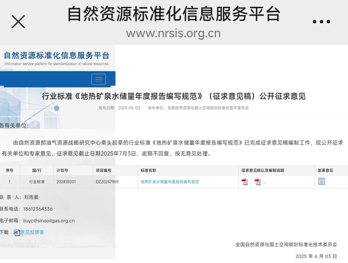
Task: Tap the contact phone number 18612364336
Action: click(38, 209)
